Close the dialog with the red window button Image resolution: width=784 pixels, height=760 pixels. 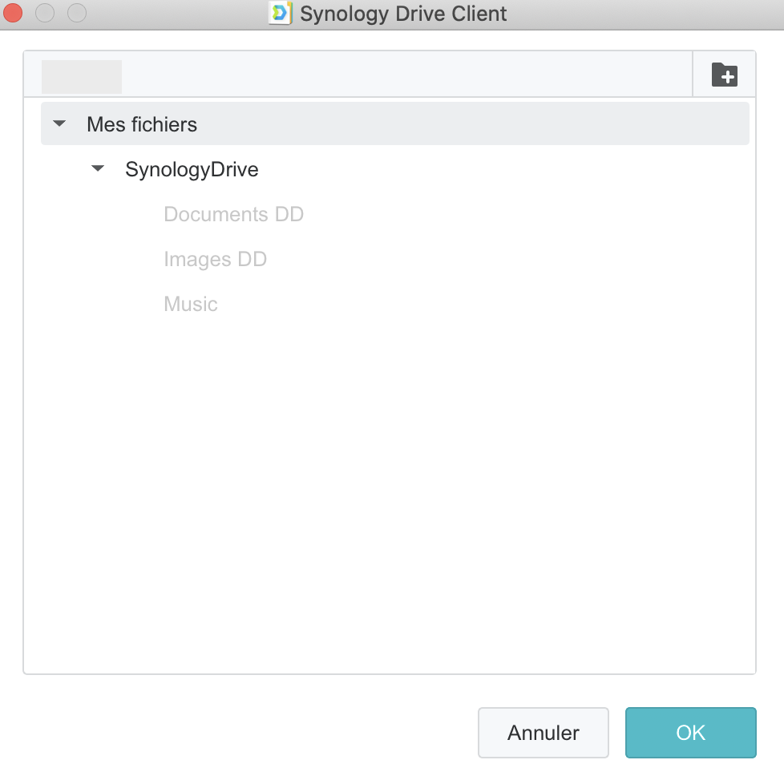(x=13, y=13)
